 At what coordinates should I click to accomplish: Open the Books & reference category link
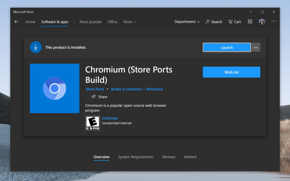coord(126,89)
